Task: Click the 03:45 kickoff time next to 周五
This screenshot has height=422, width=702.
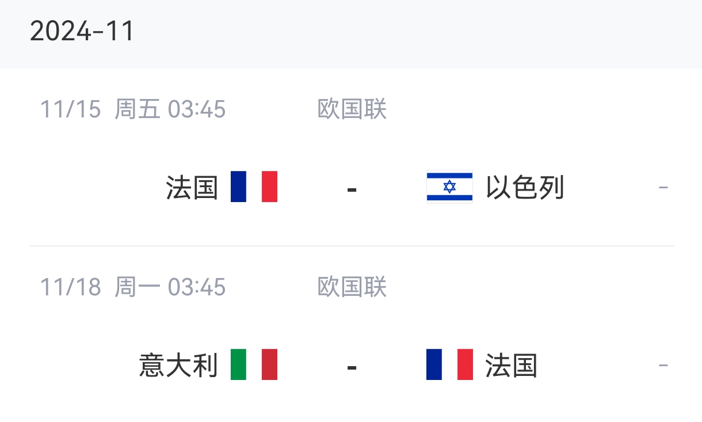Action: pyautogui.click(x=197, y=109)
